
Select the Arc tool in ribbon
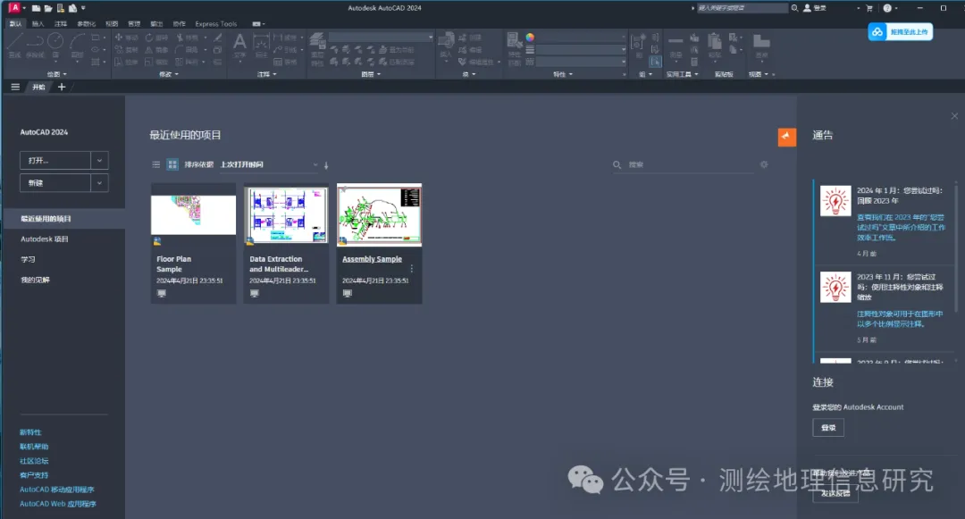(77, 46)
